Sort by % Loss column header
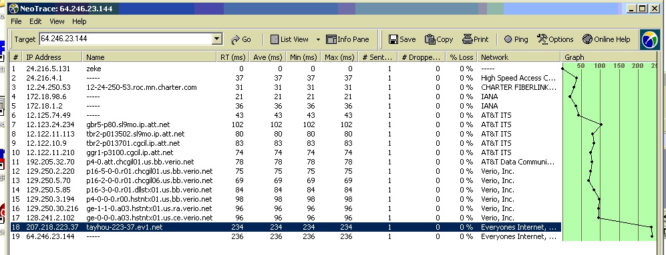The width and height of the screenshot is (666, 255). pyautogui.click(x=462, y=57)
